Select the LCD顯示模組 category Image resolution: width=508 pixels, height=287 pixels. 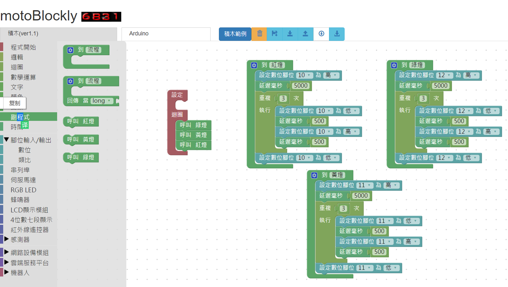click(x=29, y=210)
